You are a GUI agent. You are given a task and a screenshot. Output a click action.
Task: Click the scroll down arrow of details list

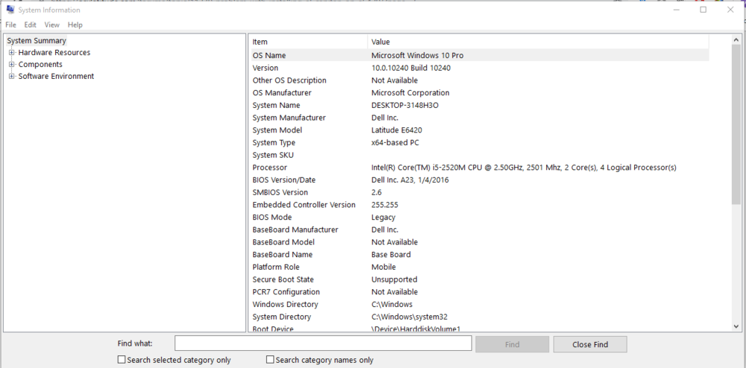pyautogui.click(x=736, y=326)
